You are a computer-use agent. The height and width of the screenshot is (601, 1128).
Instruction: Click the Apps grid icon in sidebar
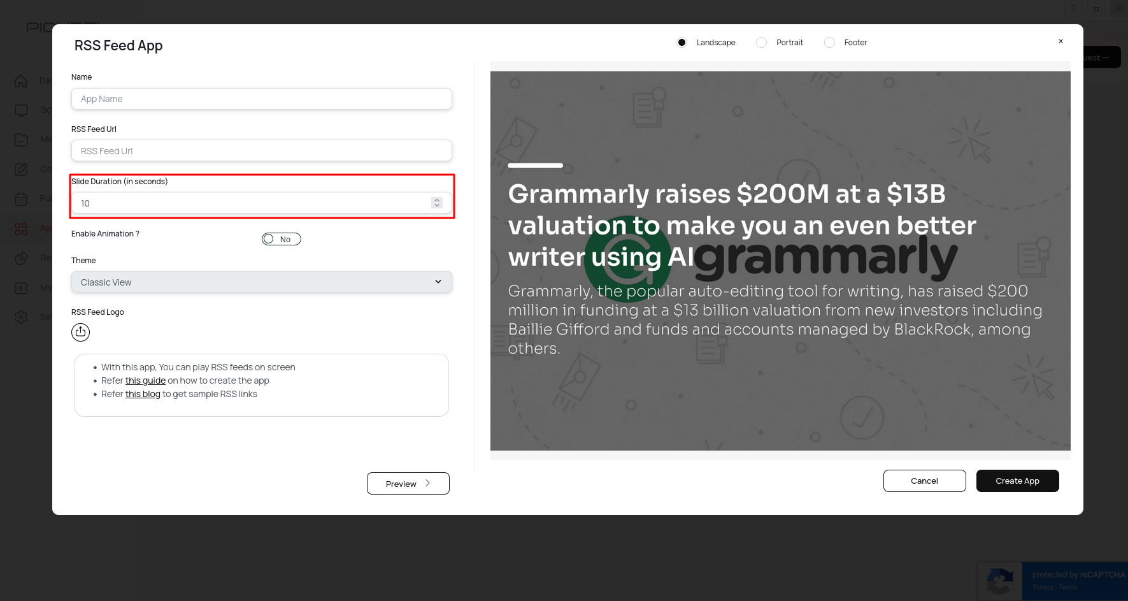pos(21,228)
